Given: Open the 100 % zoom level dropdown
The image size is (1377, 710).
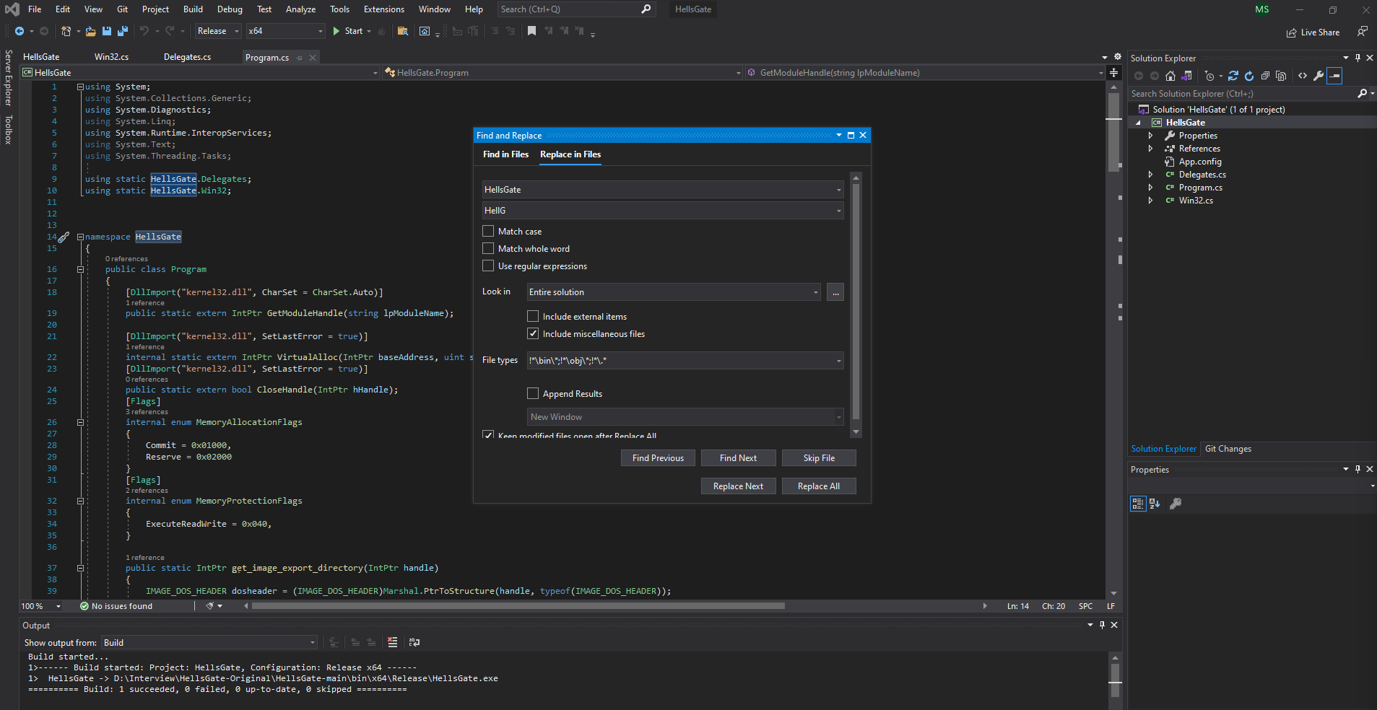Looking at the screenshot, I should point(58,606).
